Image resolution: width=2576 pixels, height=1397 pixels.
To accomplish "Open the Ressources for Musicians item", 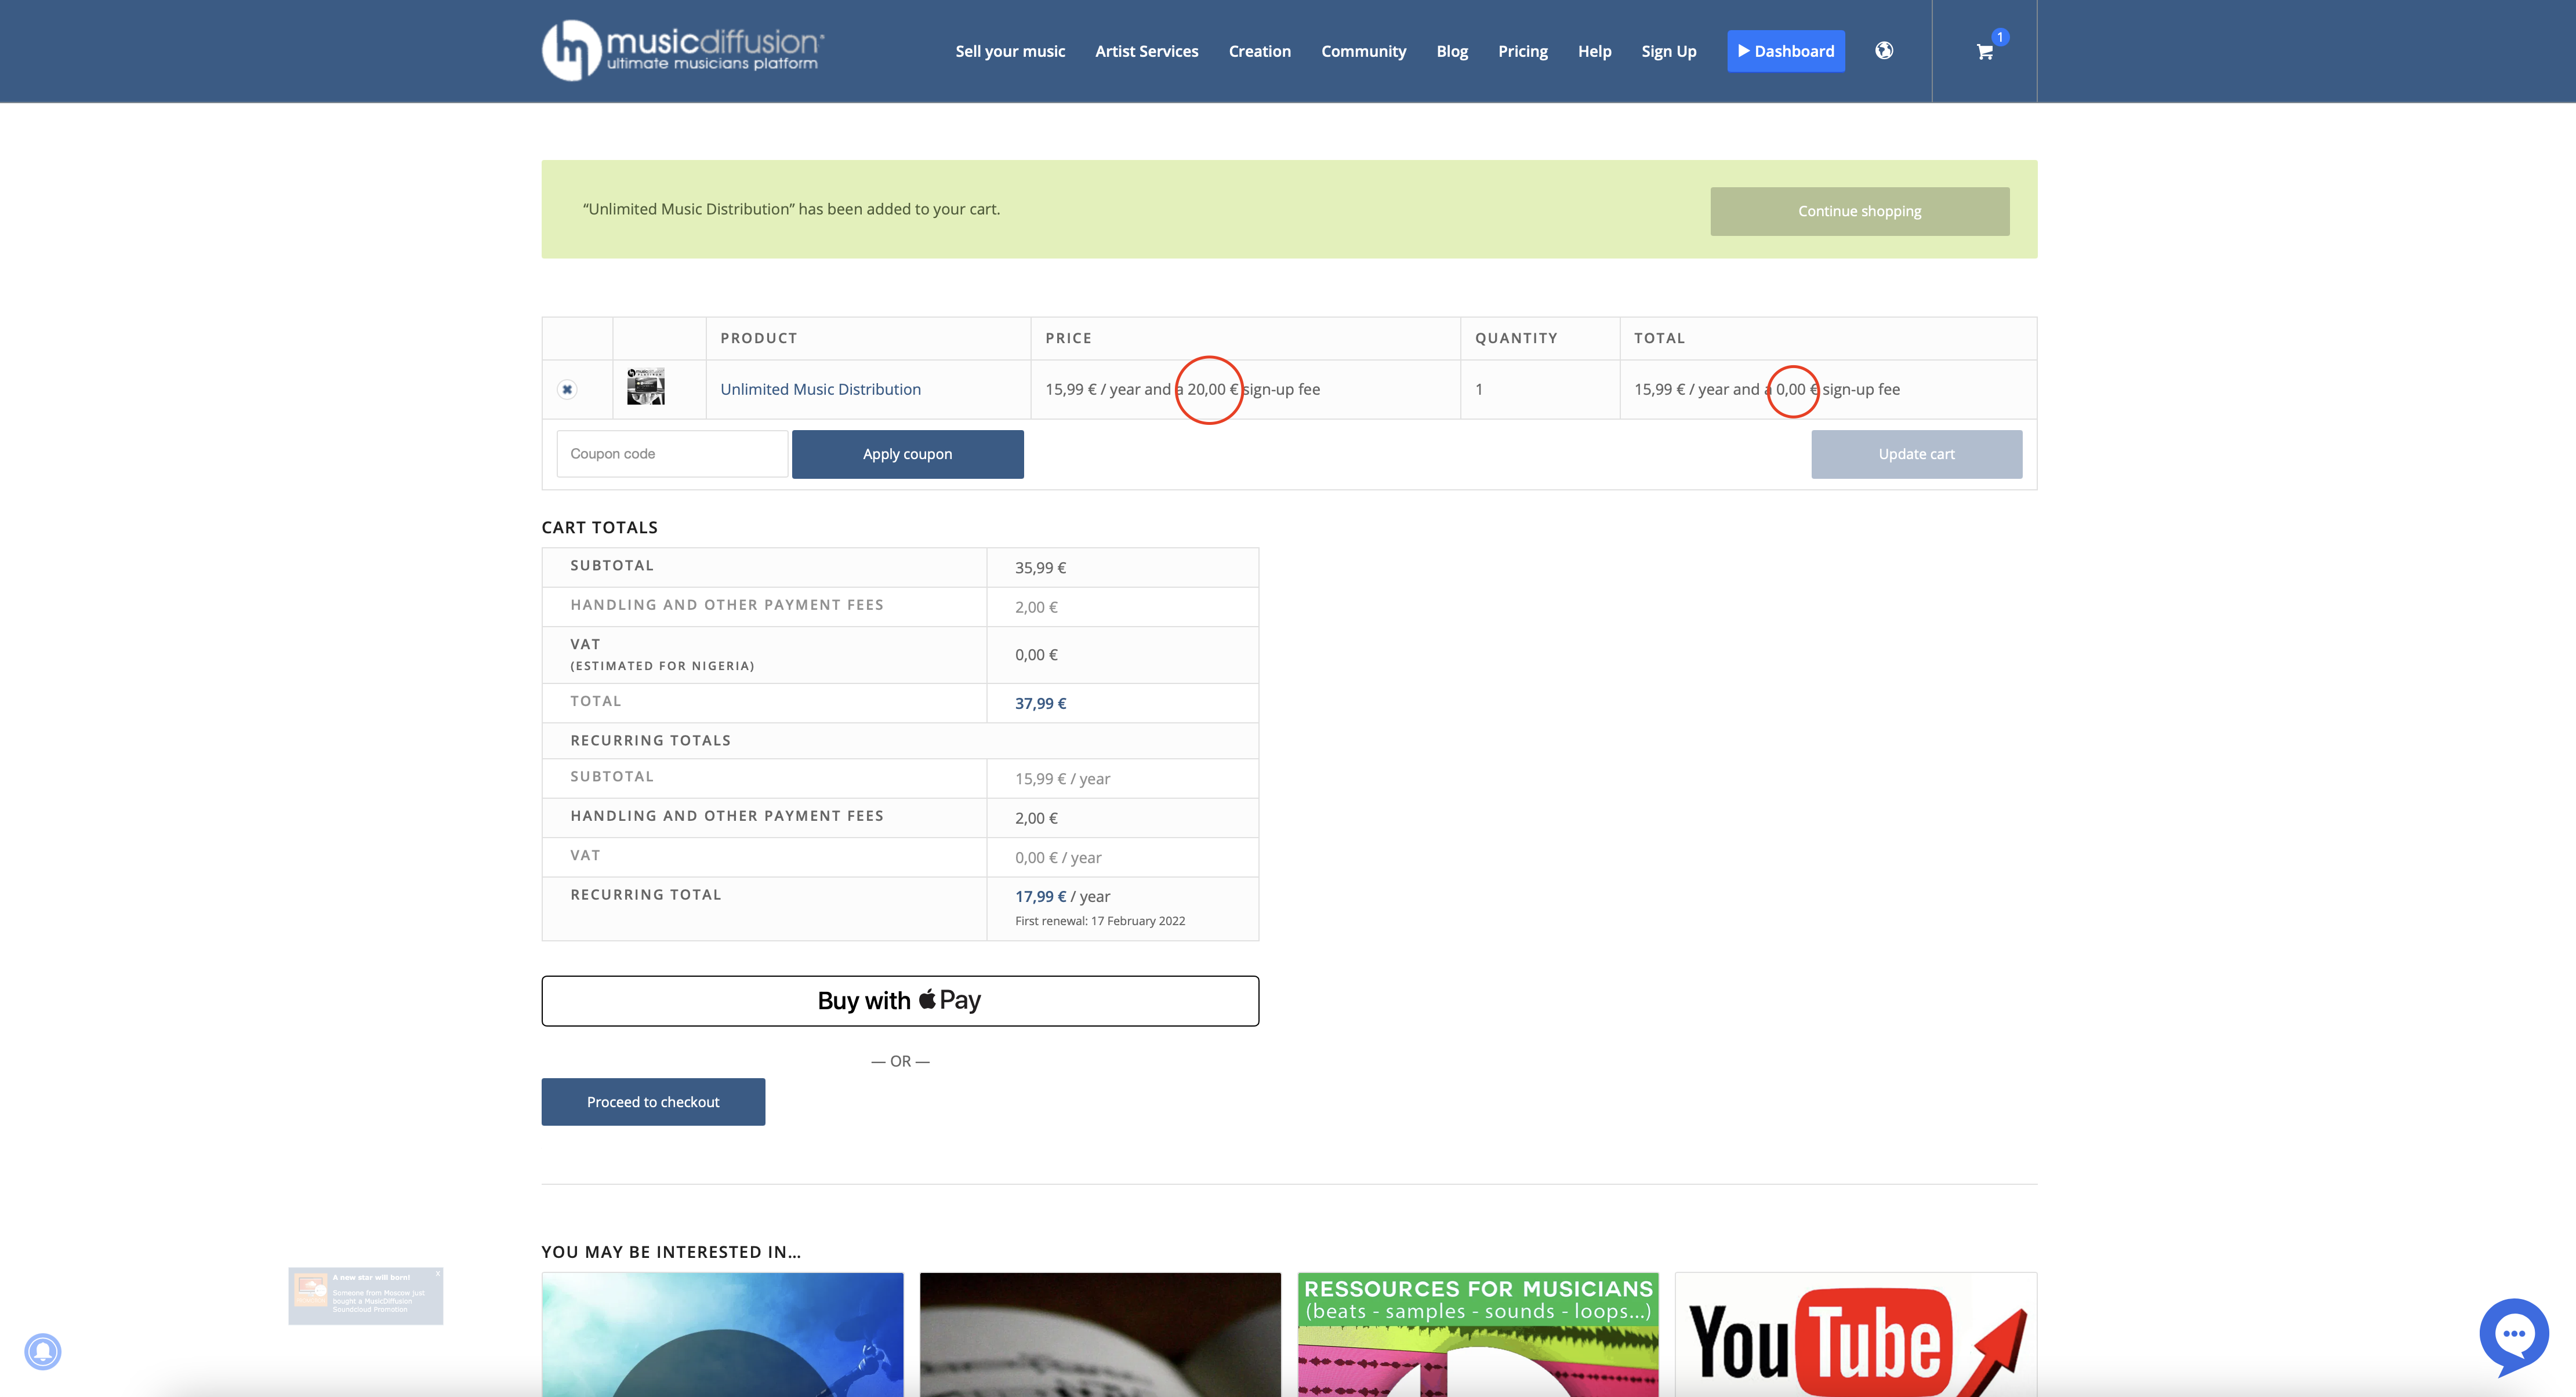I will [x=1477, y=1334].
